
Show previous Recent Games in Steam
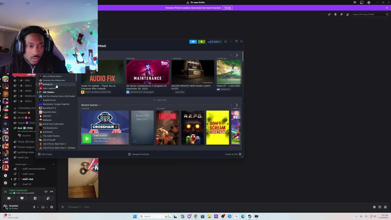click(x=231, y=105)
